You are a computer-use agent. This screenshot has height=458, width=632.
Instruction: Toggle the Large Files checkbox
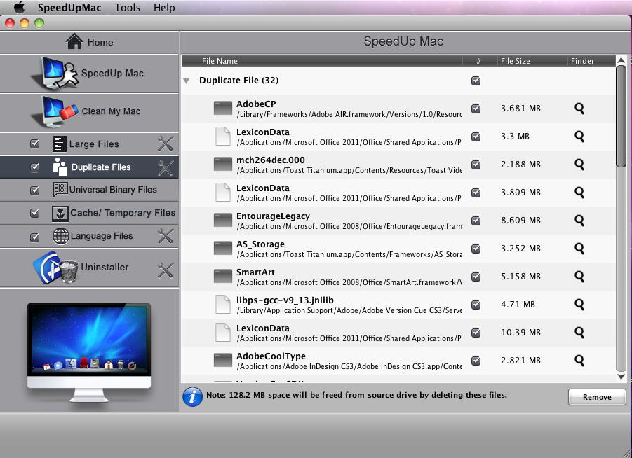[35, 144]
